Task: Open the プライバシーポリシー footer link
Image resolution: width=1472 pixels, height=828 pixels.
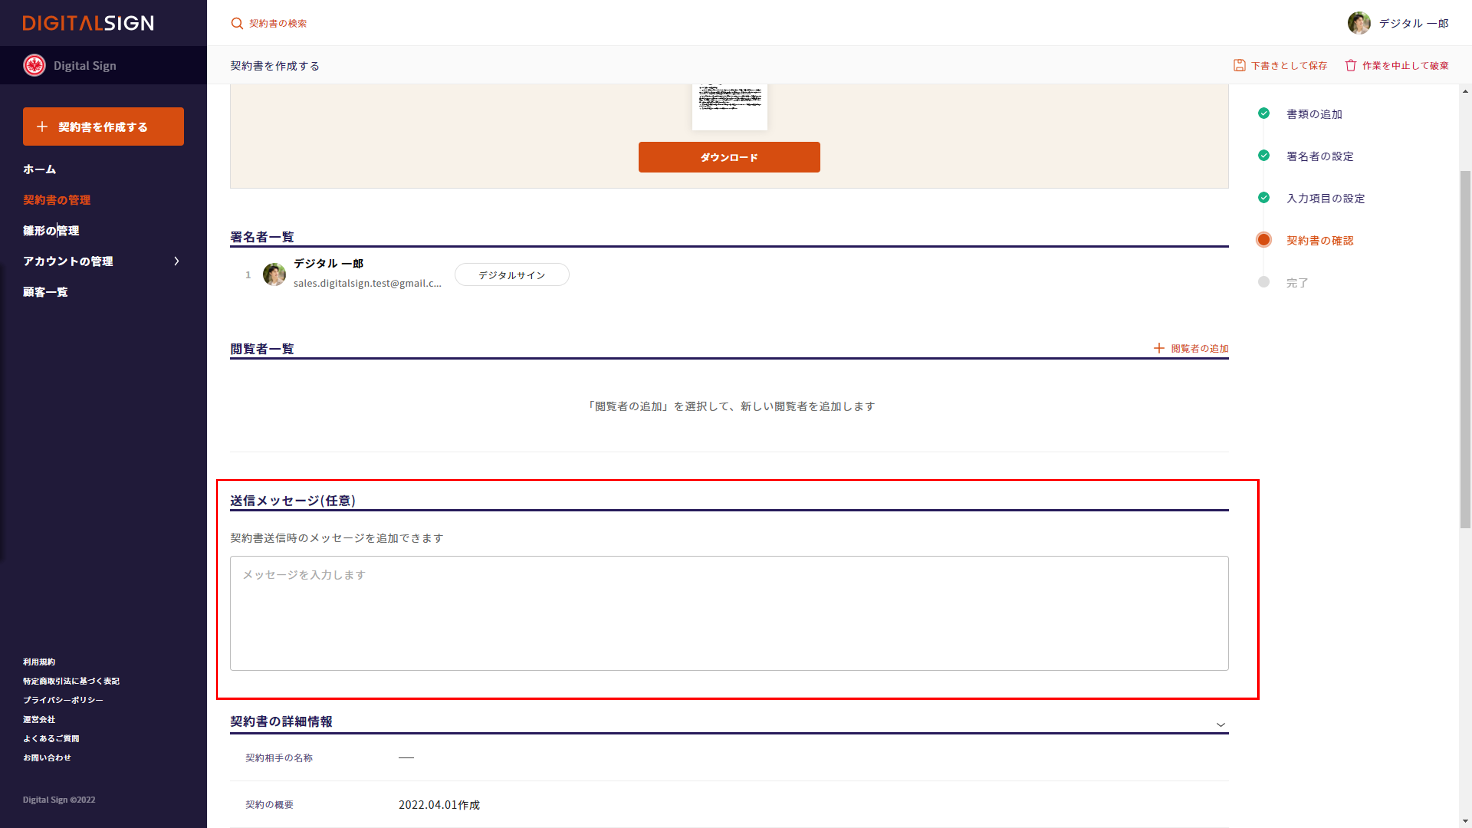Action: point(63,700)
